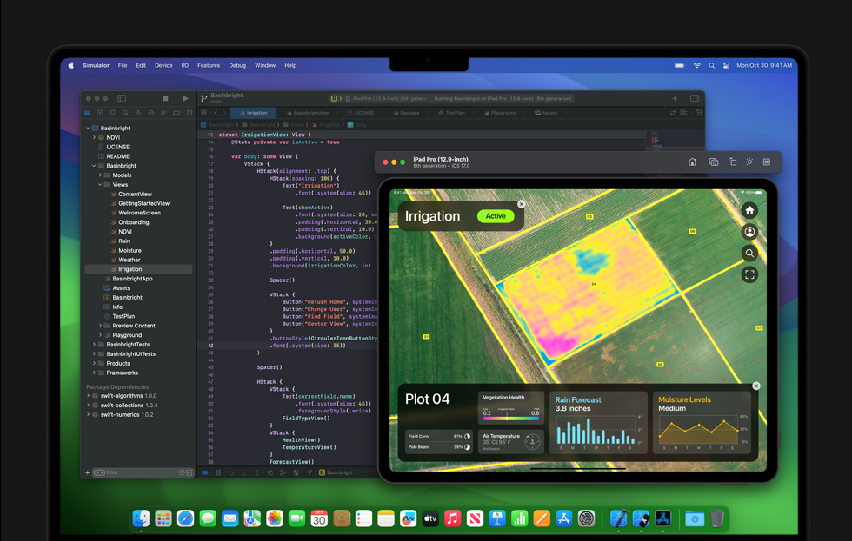Tap the user profile icon on map

[x=749, y=232]
